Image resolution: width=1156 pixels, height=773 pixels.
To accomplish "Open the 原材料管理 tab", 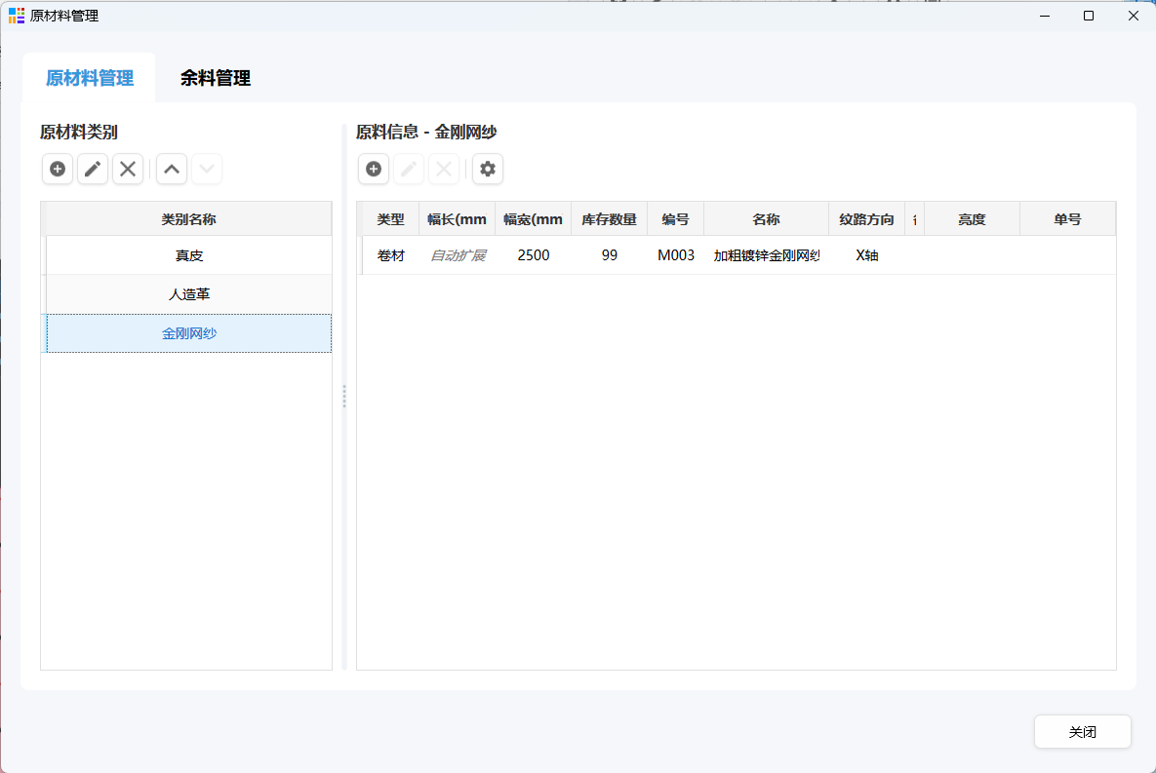I will 90,79.
